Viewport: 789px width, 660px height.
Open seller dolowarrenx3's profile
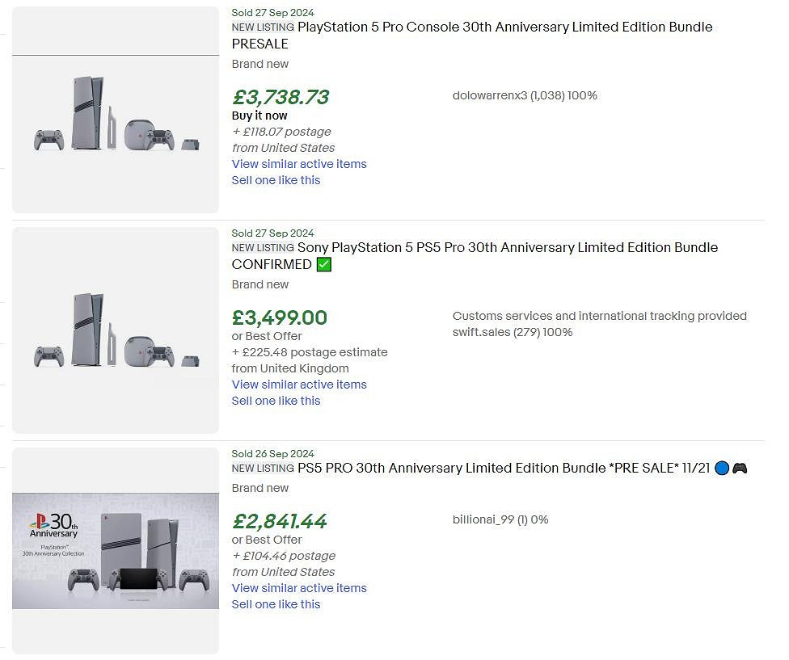pyautogui.click(x=490, y=95)
